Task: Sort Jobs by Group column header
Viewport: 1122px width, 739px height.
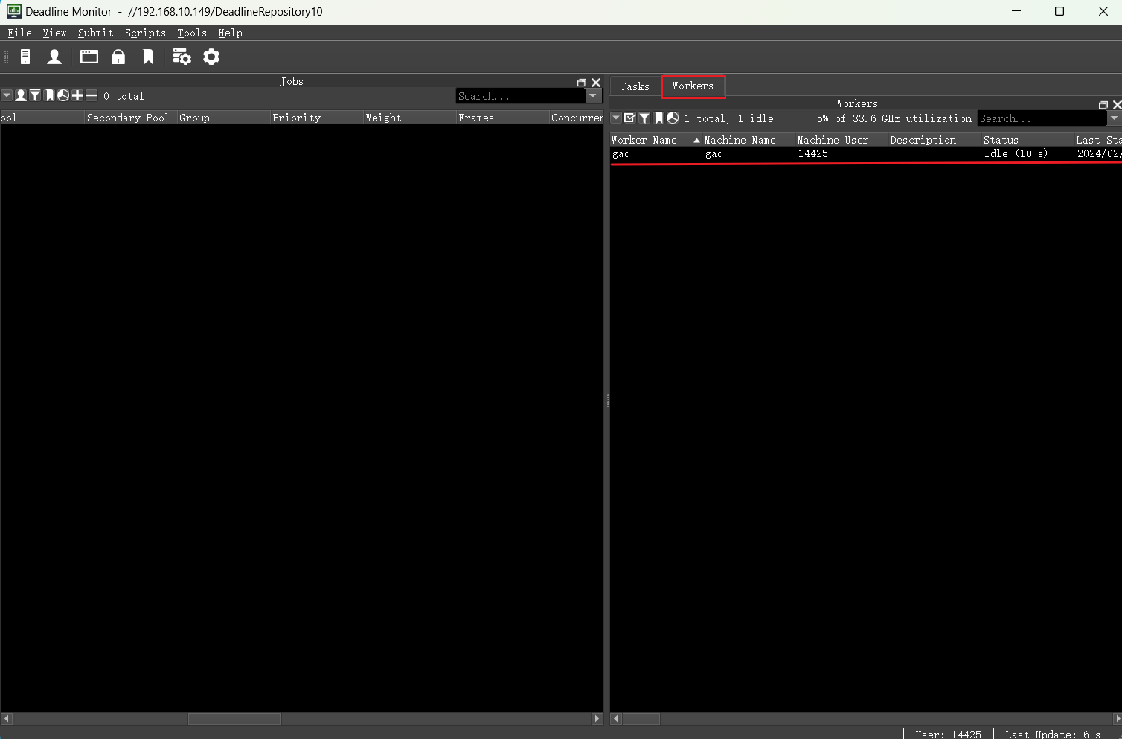Action: [224, 118]
